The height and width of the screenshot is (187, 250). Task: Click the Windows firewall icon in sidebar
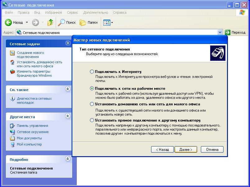12,72
